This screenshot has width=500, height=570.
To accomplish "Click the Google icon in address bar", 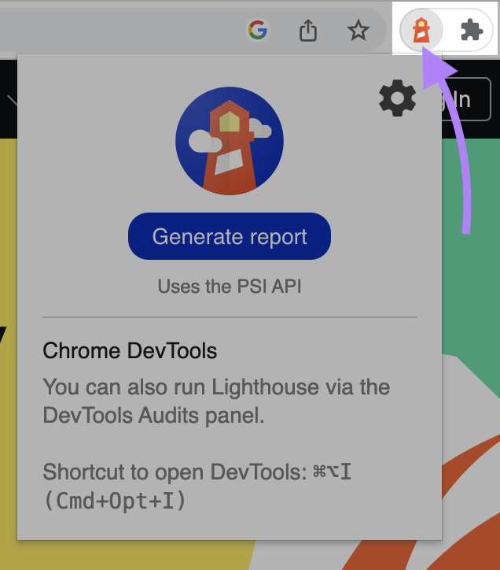I will point(257,31).
